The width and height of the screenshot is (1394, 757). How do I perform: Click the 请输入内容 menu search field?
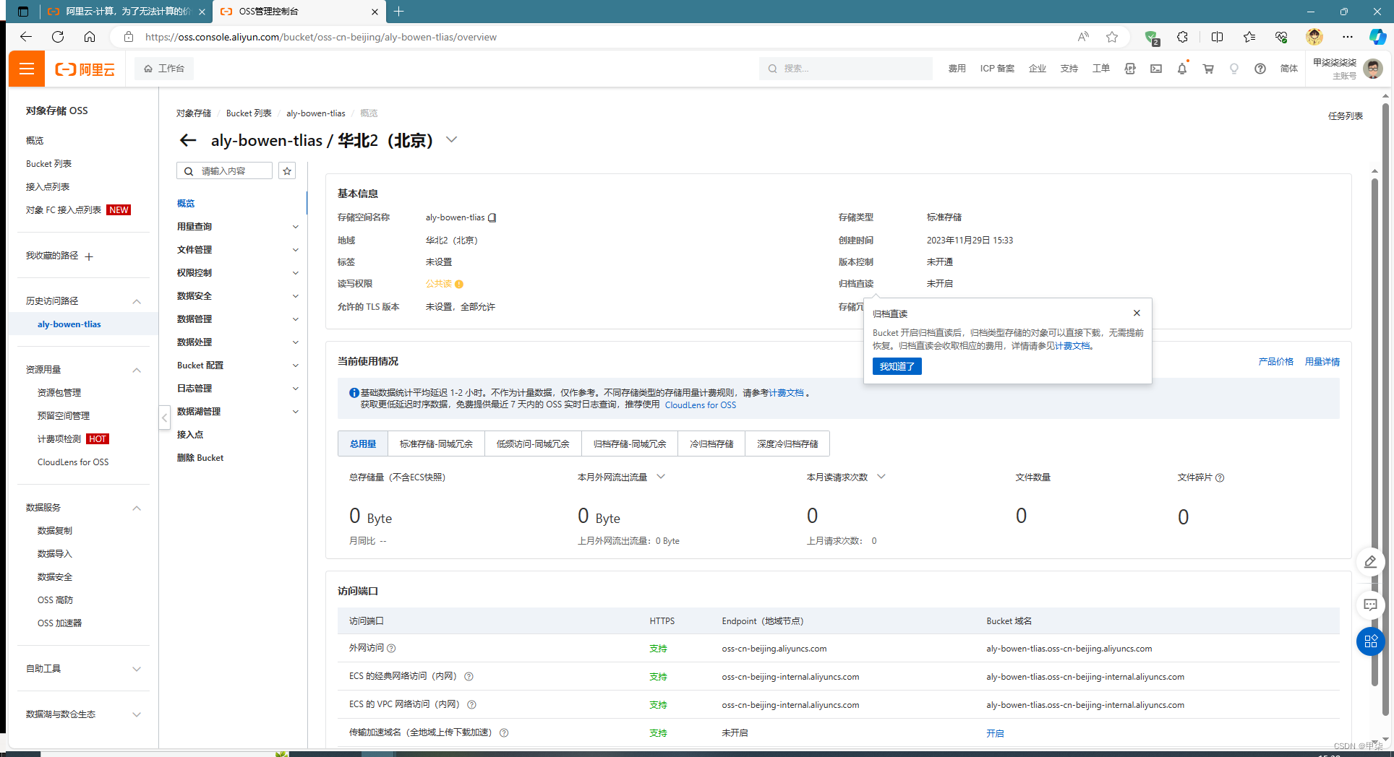click(x=224, y=171)
